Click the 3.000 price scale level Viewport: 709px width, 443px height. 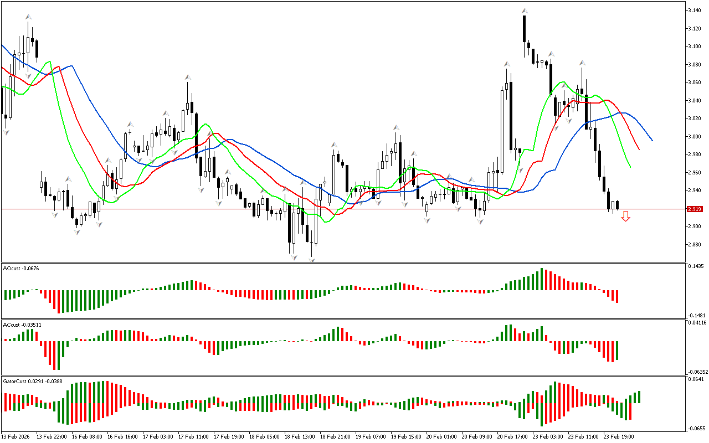tap(694, 137)
